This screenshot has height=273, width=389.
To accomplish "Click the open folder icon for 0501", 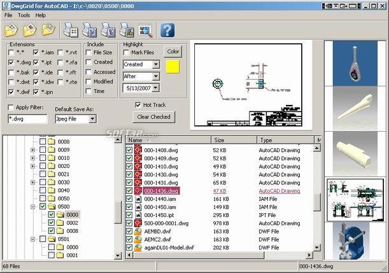I will pos(52,239).
